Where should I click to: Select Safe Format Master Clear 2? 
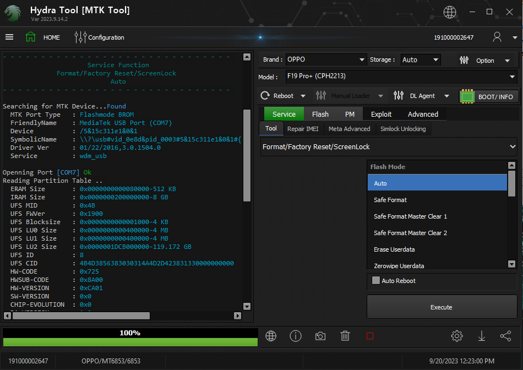pyautogui.click(x=437, y=233)
